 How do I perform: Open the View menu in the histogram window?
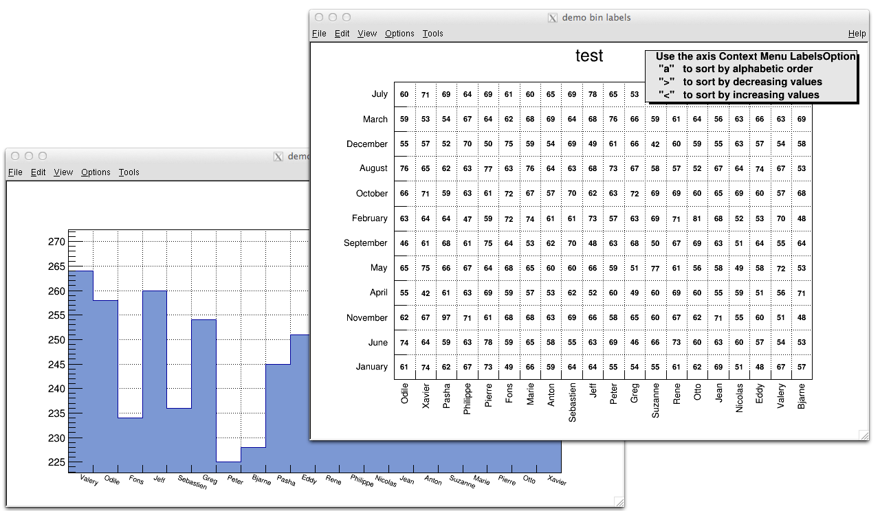coord(63,172)
